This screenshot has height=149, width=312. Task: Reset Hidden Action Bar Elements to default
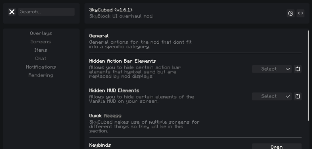[298, 69]
